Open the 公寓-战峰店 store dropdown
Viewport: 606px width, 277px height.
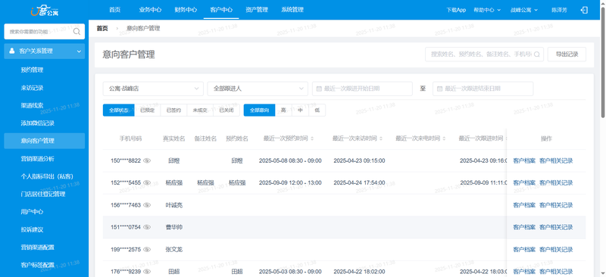(x=153, y=89)
